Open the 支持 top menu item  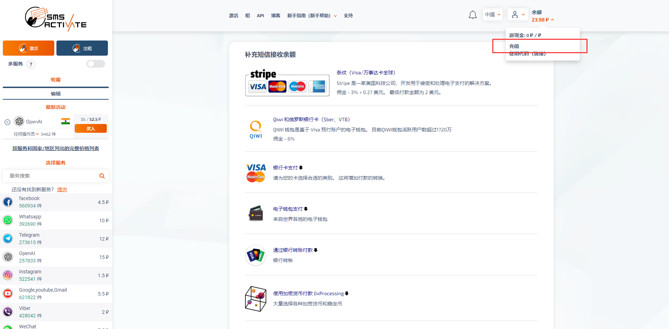348,15
